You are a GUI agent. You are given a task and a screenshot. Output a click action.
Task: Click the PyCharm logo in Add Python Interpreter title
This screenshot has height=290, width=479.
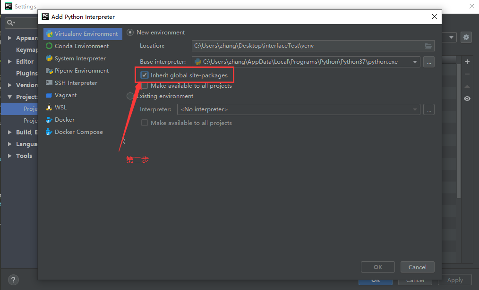point(45,17)
